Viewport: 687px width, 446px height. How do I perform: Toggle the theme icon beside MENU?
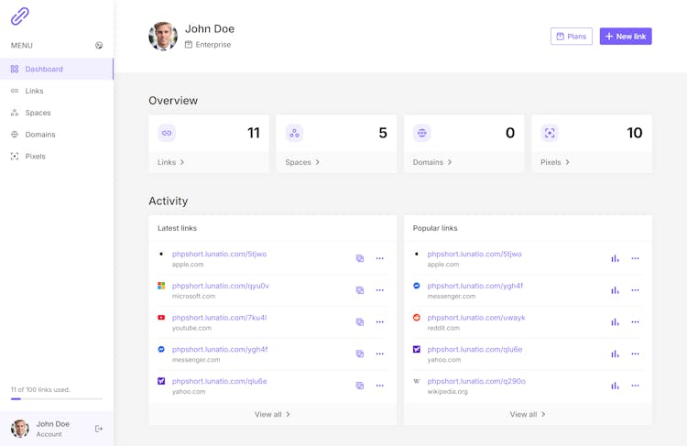[99, 46]
